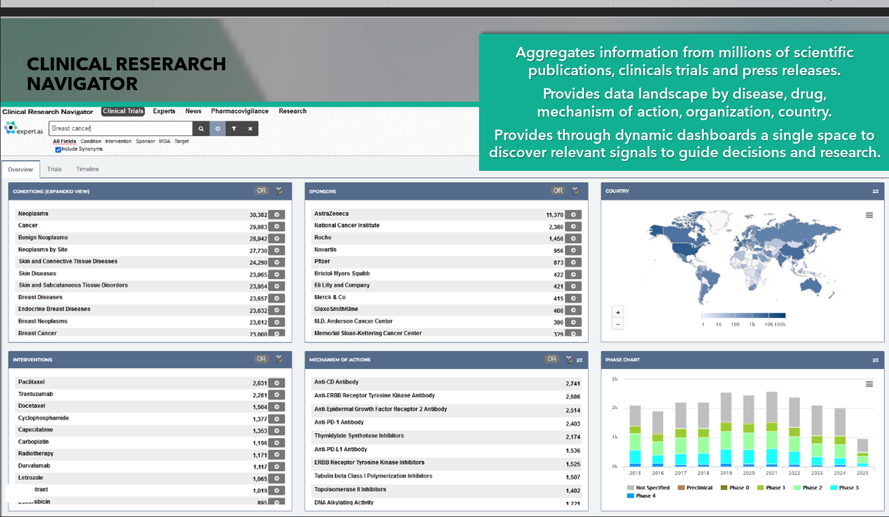Open the Experts section
Image resolution: width=889 pixels, height=517 pixels.
click(164, 112)
